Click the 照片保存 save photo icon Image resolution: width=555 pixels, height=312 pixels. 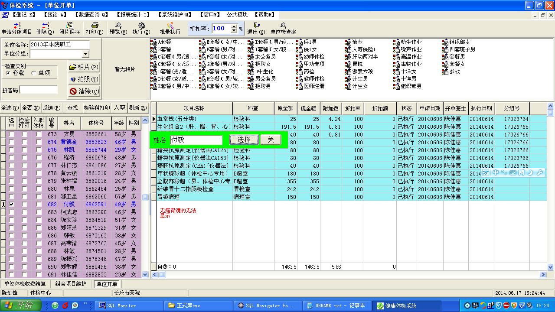(x=69, y=26)
